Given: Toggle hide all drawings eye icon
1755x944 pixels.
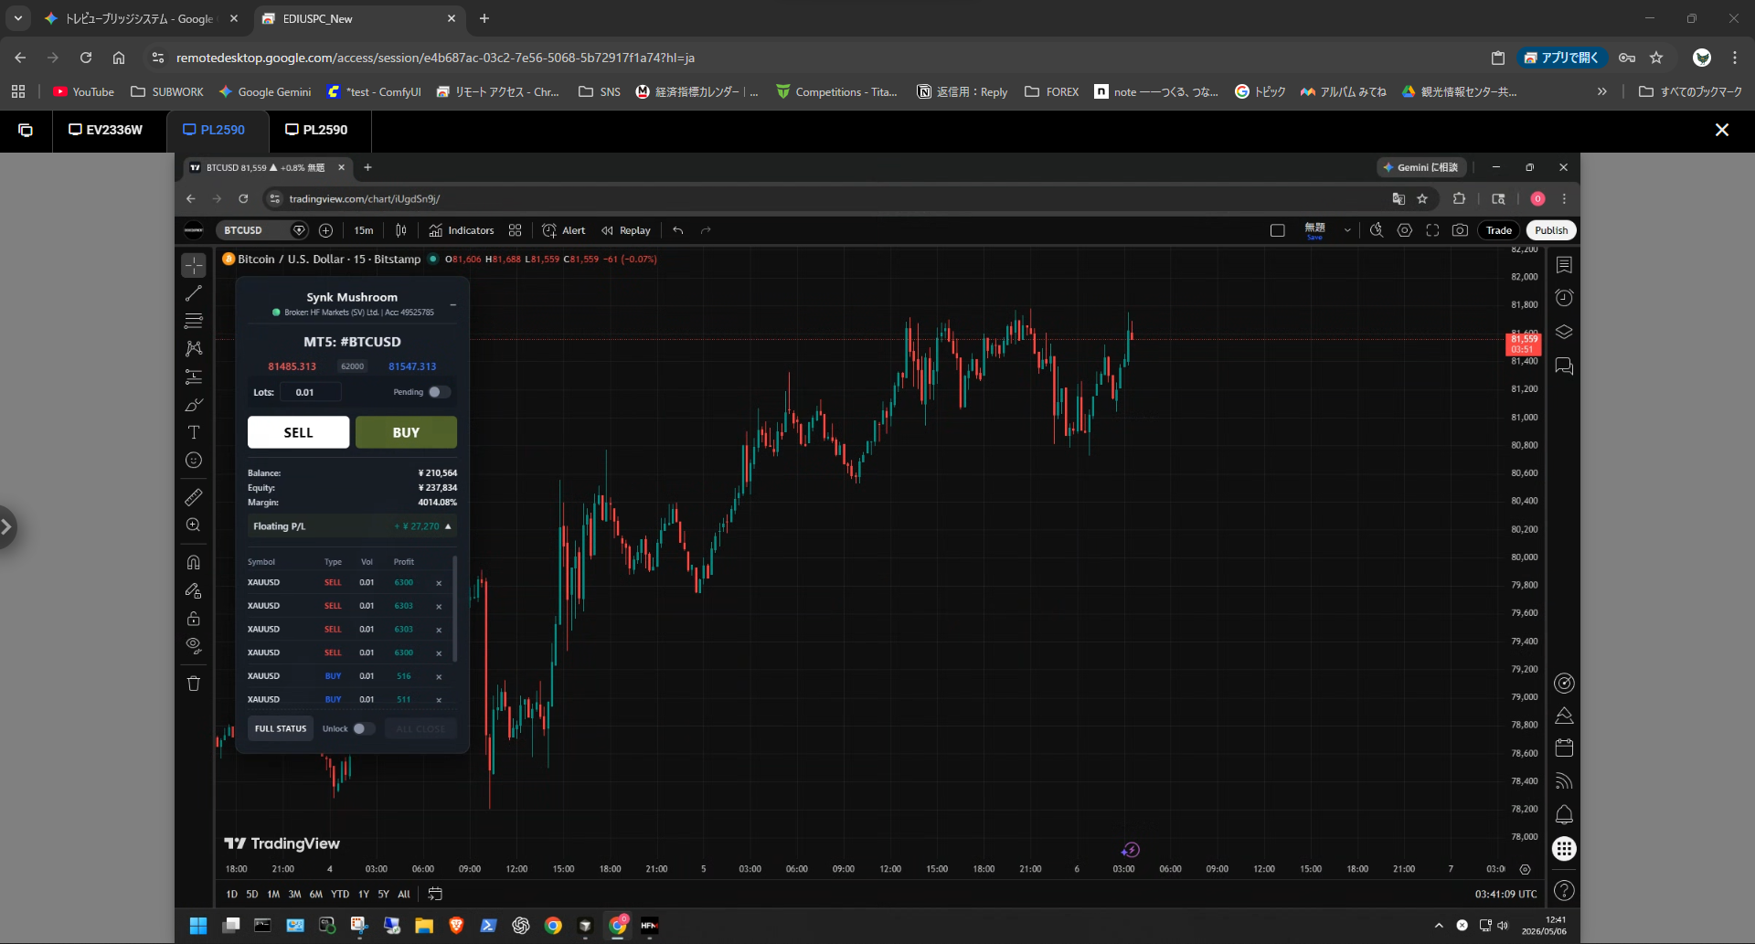Looking at the screenshot, I should pyautogui.click(x=194, y=645).
